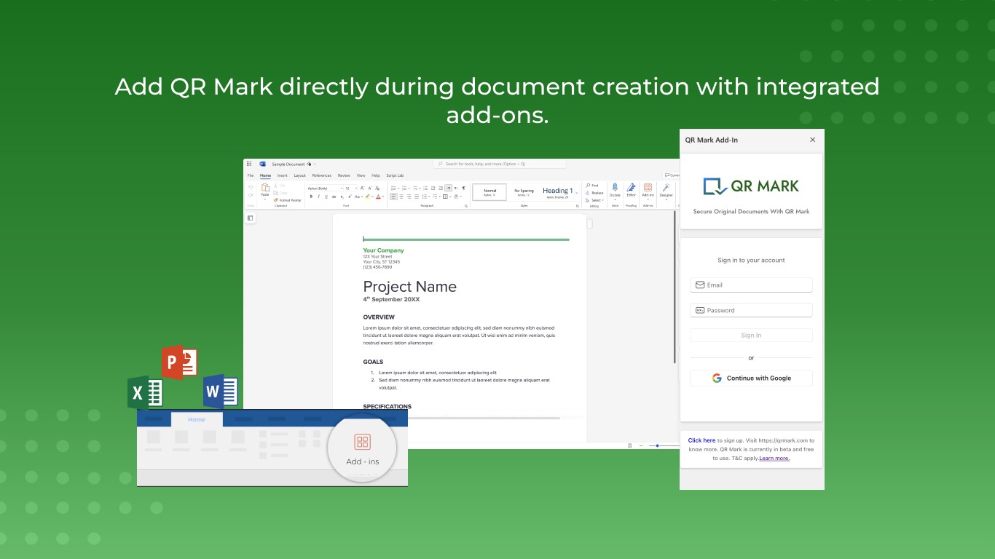Select the No Spacing style

point(524,192)
